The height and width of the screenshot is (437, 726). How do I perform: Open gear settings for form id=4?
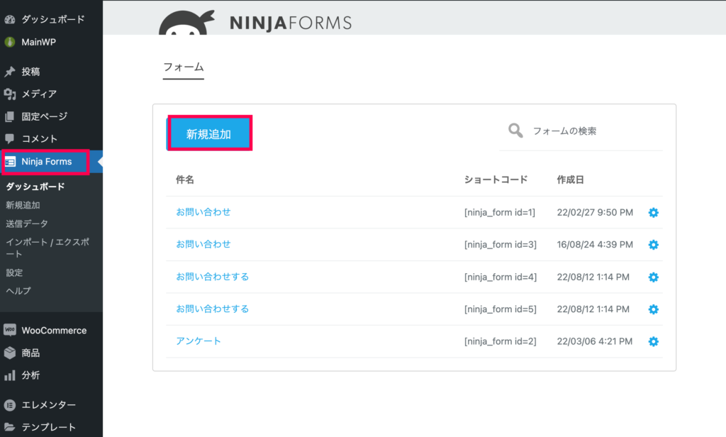[x=653, y=277]
